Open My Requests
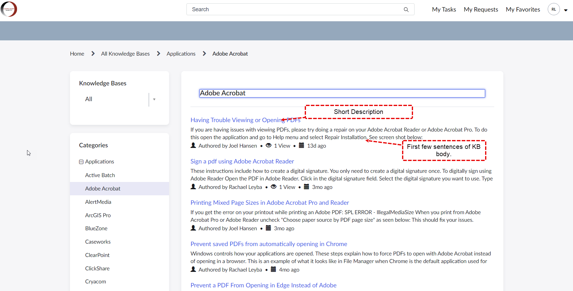573x291 pixels. [x=481, y=9]
